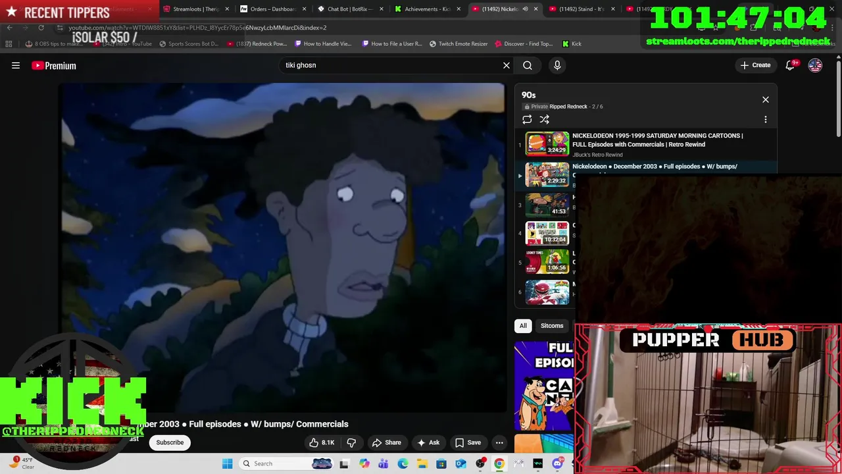The width and height of the screenshot is (842, 474).
Task: Open YouTube notifications bell
Action: pos(791,65)
